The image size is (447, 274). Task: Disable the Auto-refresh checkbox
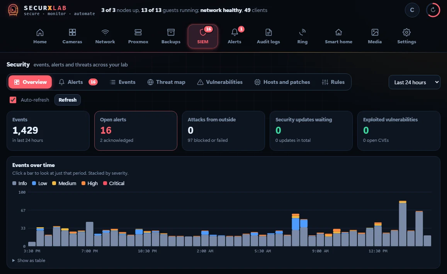click(x=13, y=100)
